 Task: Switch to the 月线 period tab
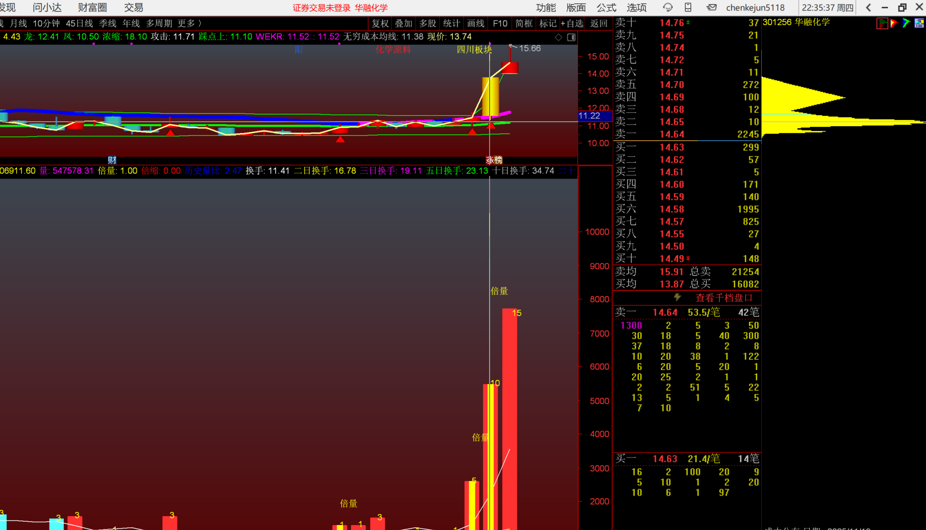(18, 23)
